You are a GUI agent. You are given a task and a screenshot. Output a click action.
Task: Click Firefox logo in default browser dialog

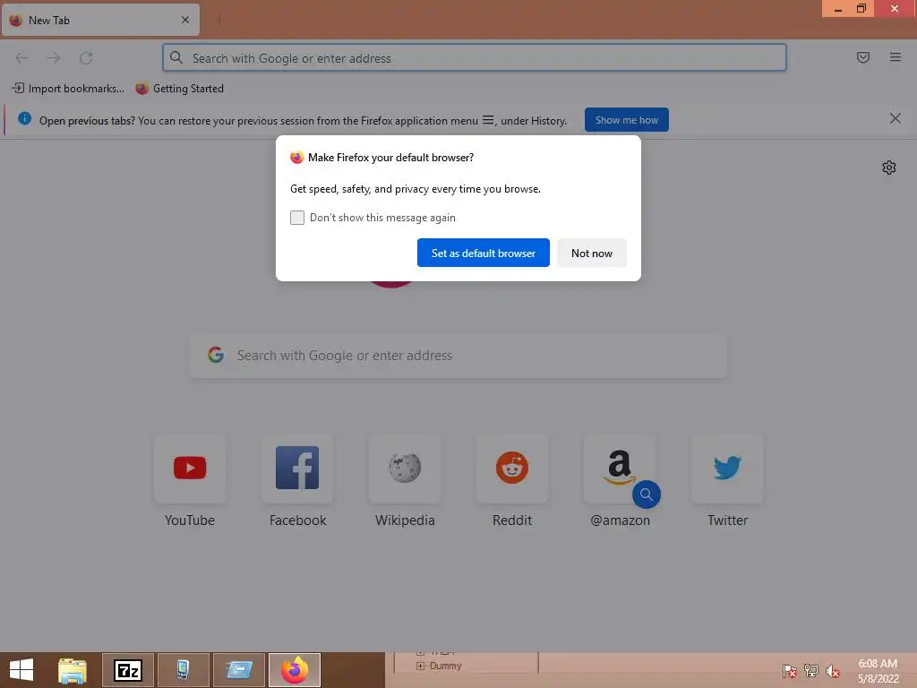(297, 158)
